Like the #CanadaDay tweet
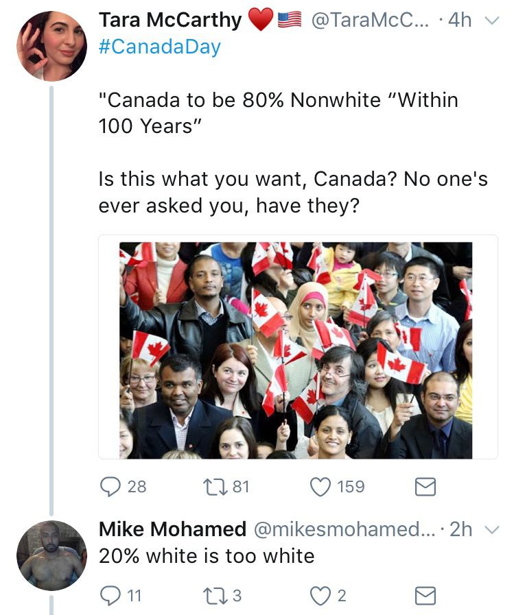This screenshot has height=615, width=514. (320, 486)
